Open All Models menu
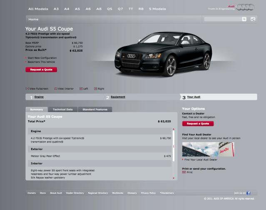This screenshot has height=210, width=266. pos(38,9)
